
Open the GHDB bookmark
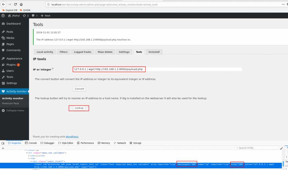[25, 10]
